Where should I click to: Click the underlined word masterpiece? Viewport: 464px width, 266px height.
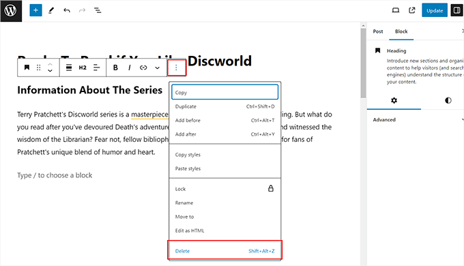point(149,115)
